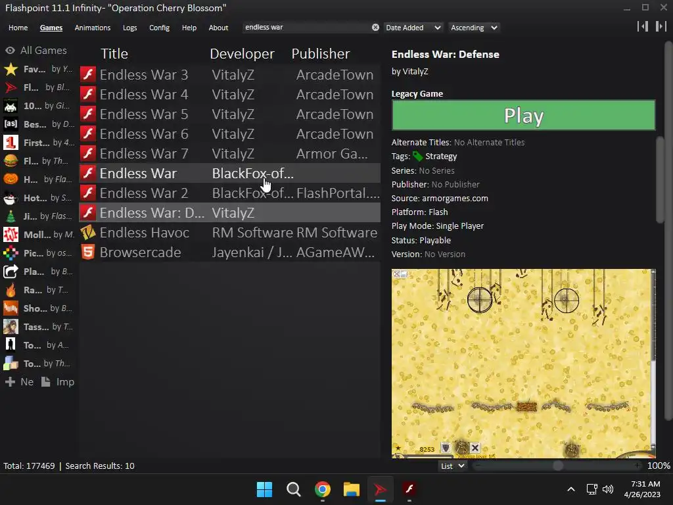Open the [as] Best of playlist icon
673x505 pixels.
point(11,124)
